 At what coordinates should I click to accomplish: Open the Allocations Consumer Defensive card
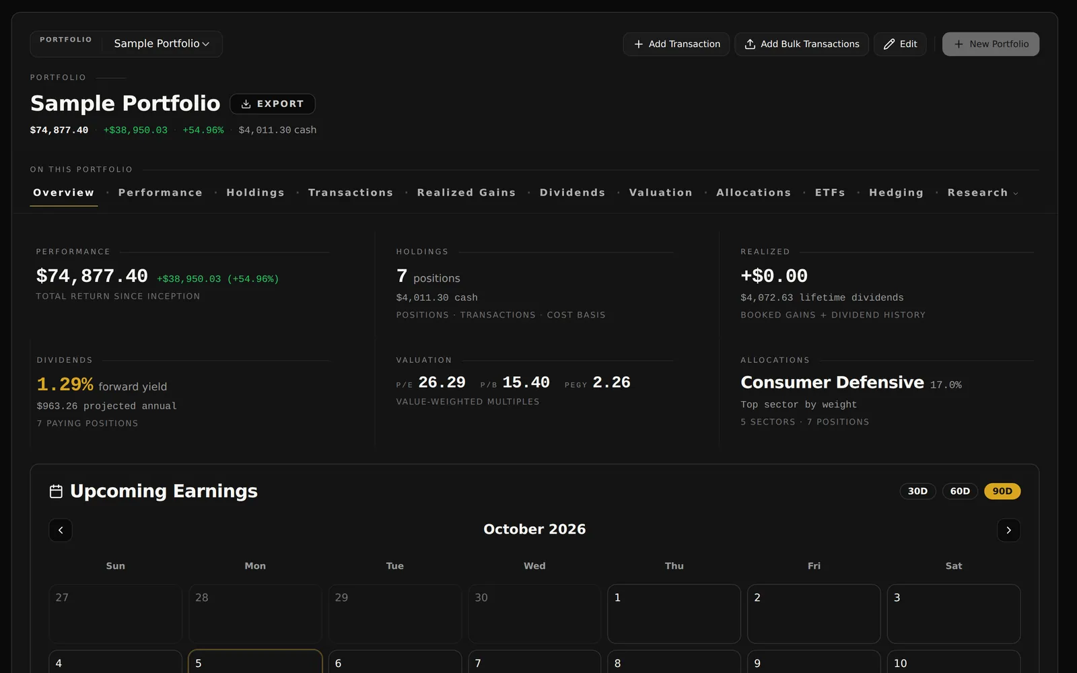pos(887,392)
